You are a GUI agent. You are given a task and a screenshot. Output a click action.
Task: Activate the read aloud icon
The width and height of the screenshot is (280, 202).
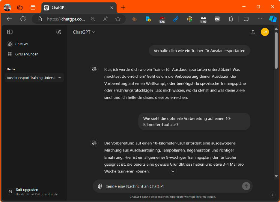[x=106, y=19]
